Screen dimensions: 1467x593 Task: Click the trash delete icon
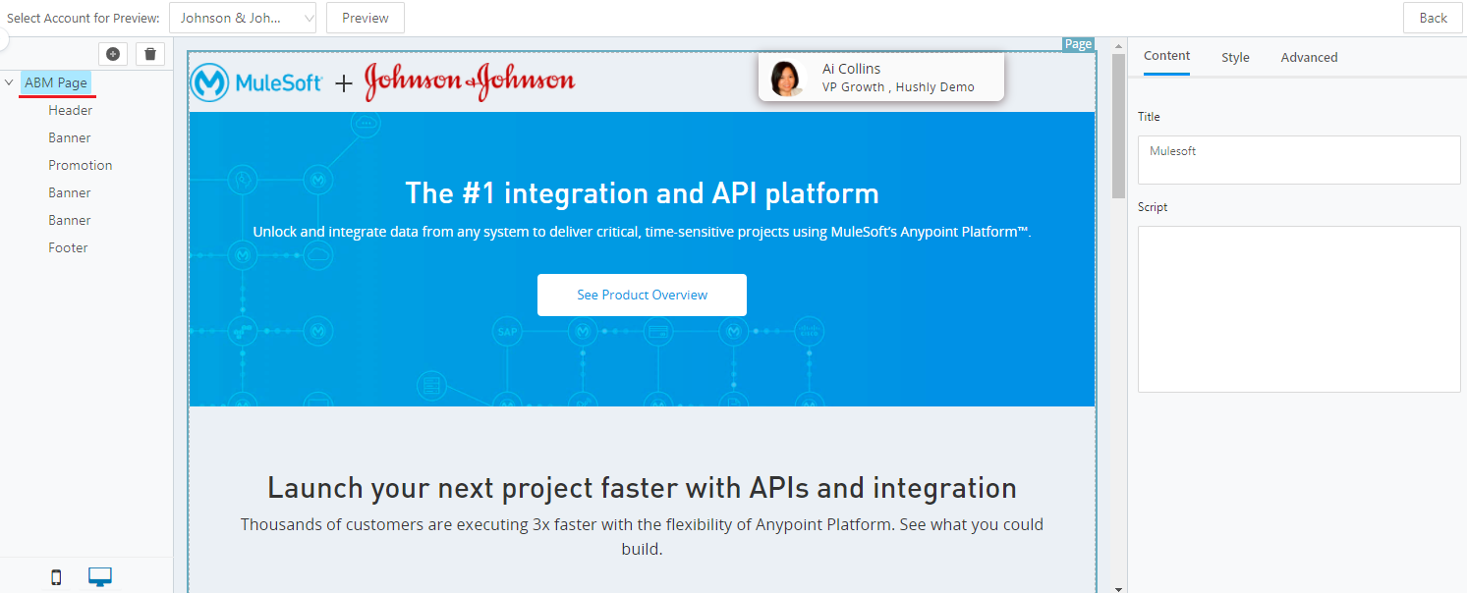149,54
